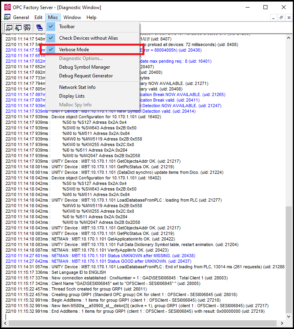Image resolution: width=294 pixels, height=329 pixels.
Task: Select Network Stat Info
Action: tap(92, 87)
